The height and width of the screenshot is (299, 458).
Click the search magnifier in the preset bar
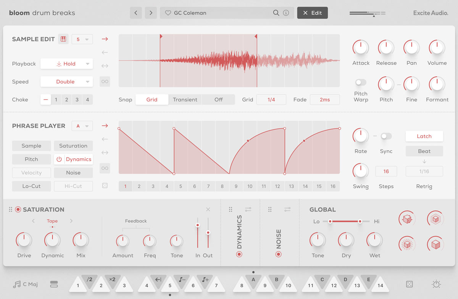[276, 13]
